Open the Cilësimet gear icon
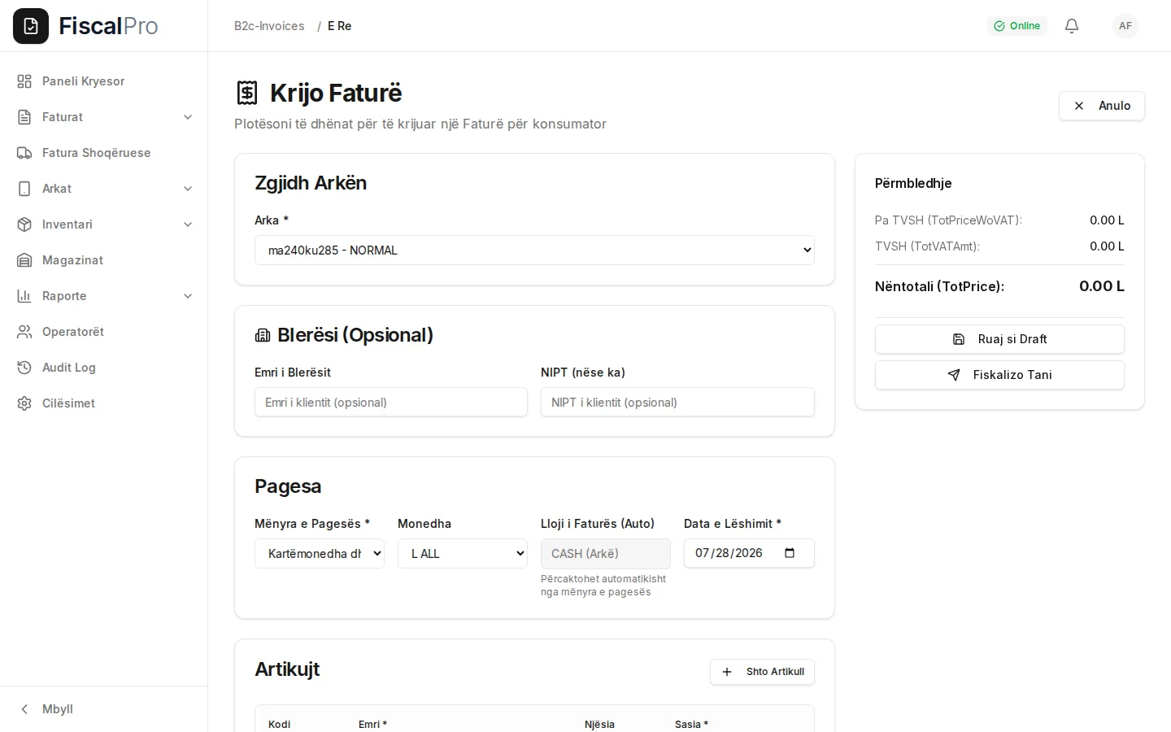This screenshot has width=1171, height=732. pyautogui.click(x=24, y=403)
